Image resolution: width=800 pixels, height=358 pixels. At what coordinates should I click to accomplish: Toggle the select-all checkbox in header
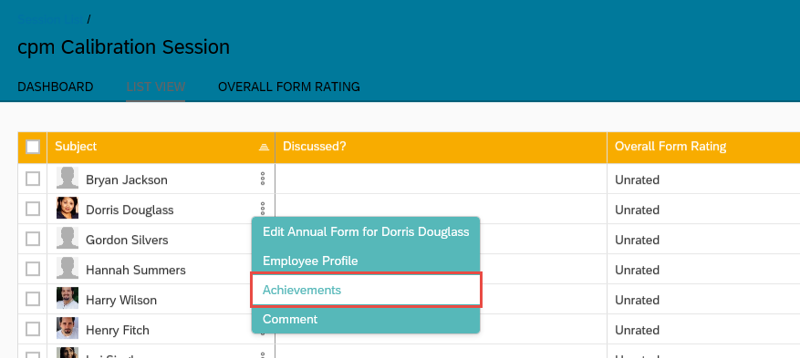[x=33, y=148]
